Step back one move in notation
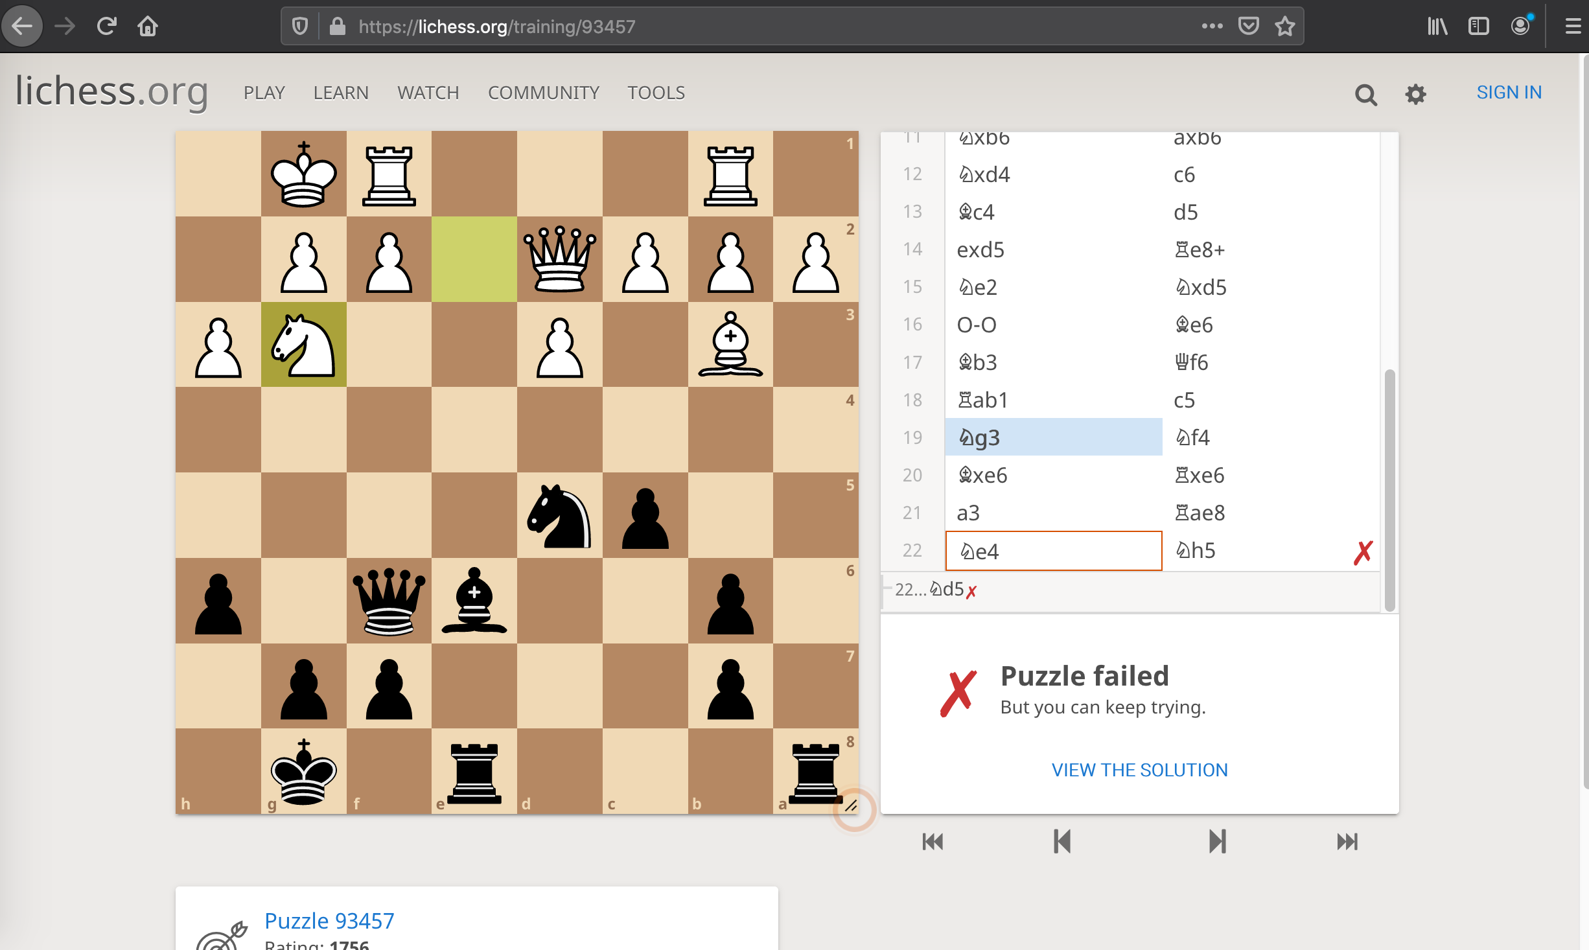The image size is (1589, 950). point(1061,840)
